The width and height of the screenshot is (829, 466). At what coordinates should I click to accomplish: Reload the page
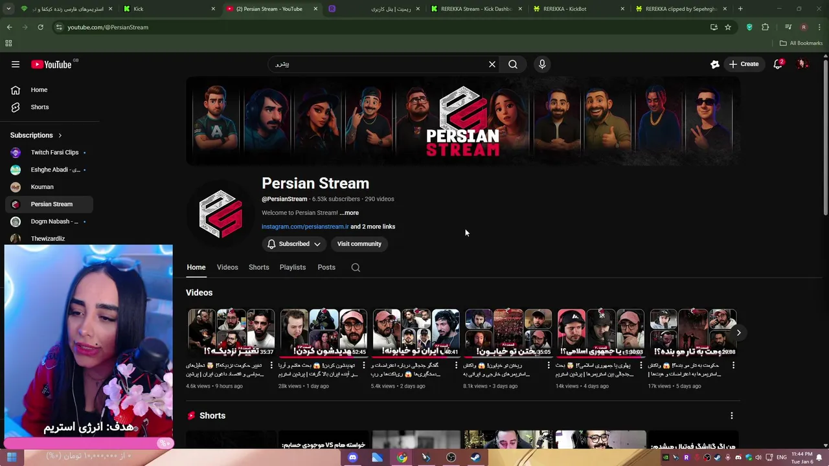(40, 27)
